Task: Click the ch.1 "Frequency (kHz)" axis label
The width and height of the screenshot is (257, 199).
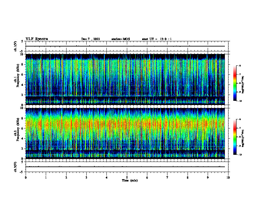Action: tap(18, 75)
